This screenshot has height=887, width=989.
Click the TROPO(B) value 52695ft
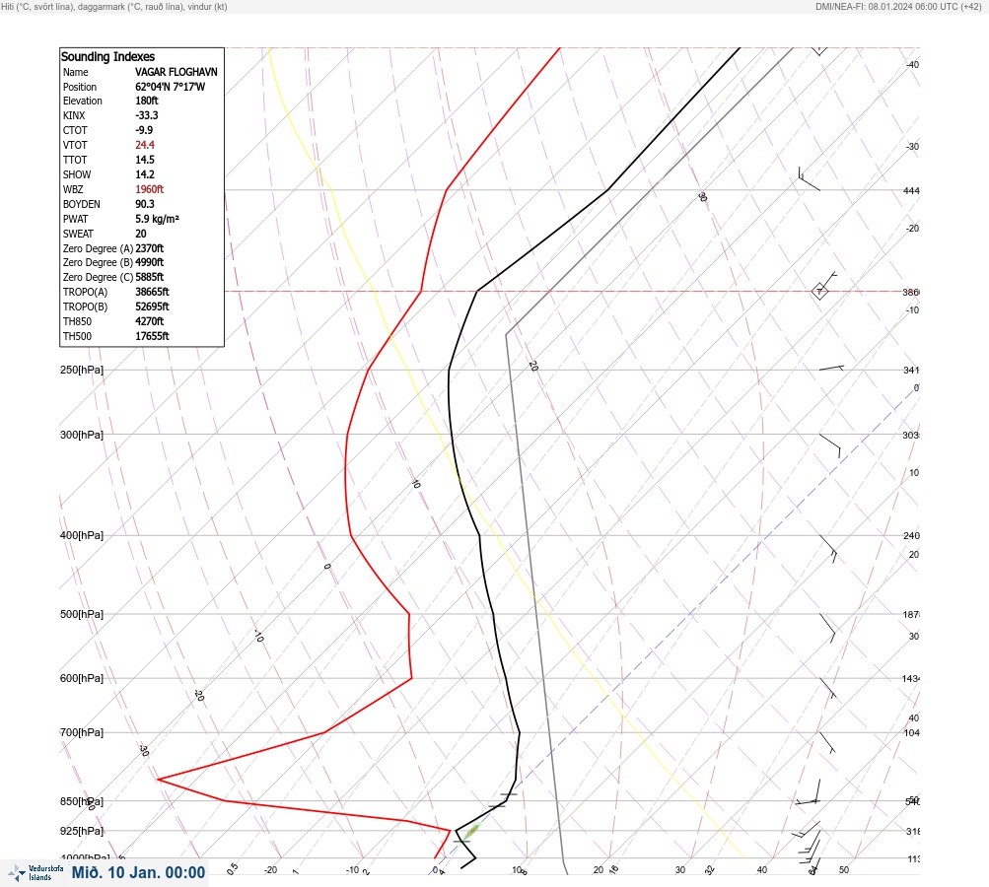point(152,307)
